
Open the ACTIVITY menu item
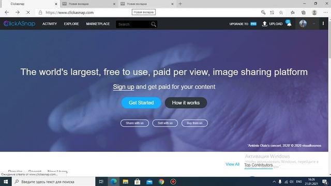50,24
